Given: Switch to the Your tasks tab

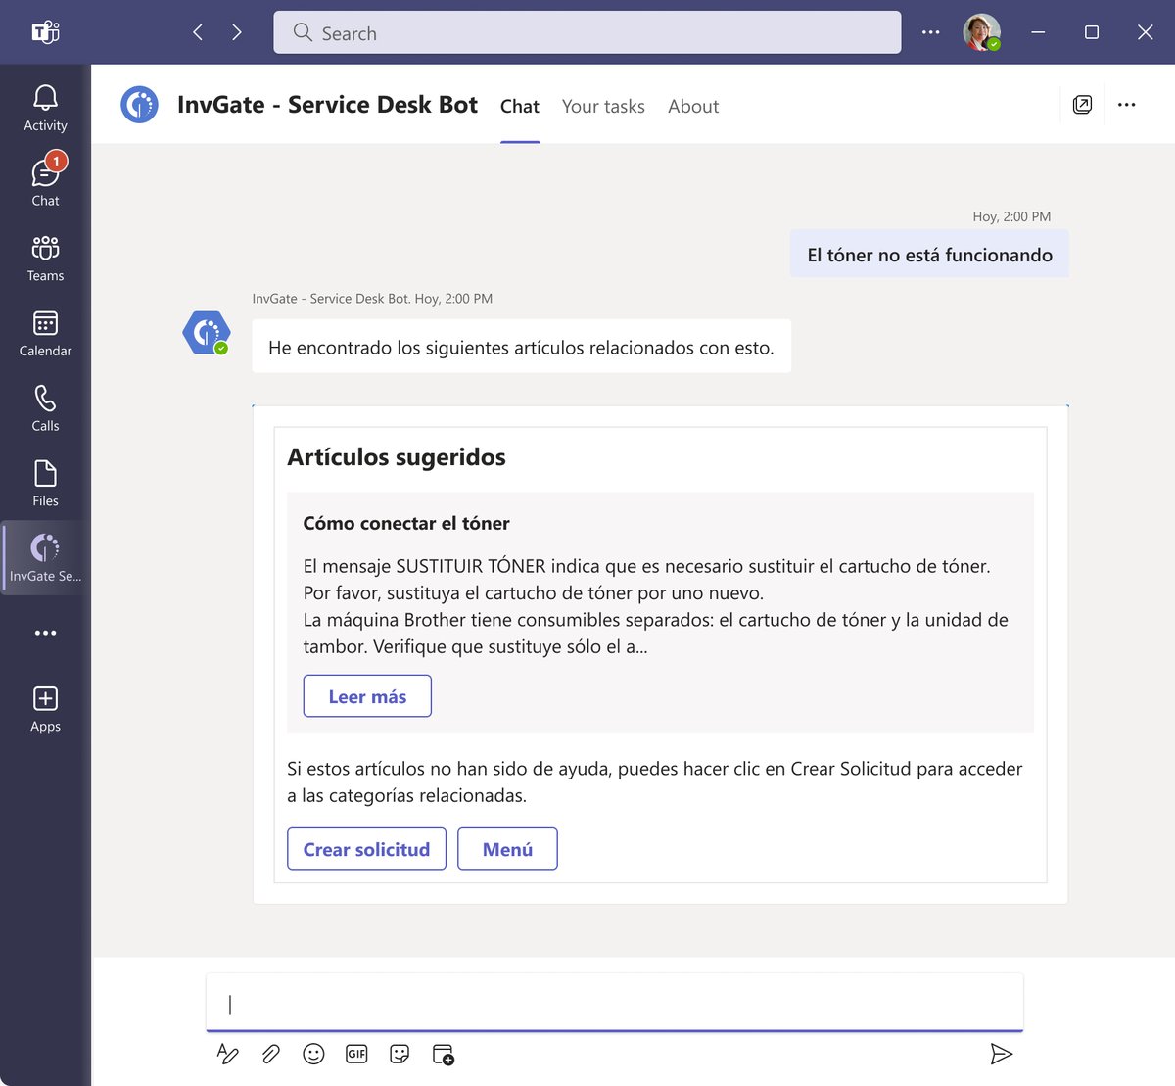Looking at the screenshot, I should pyautogui.click(x=603, y=106).
